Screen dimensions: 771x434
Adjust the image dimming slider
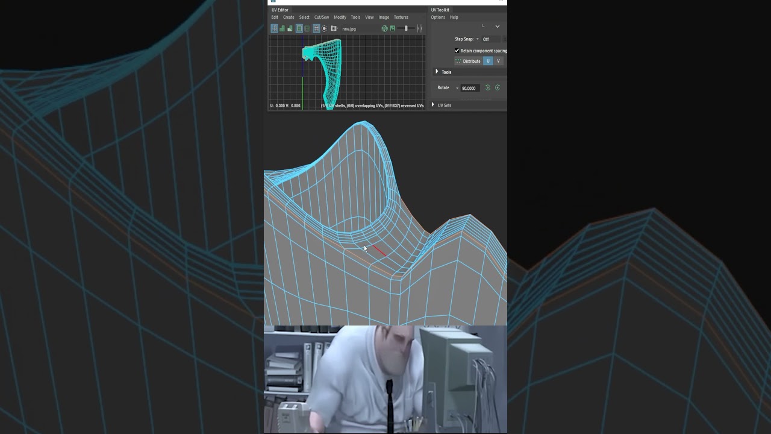pyautogui.click(x=406, y=28)
